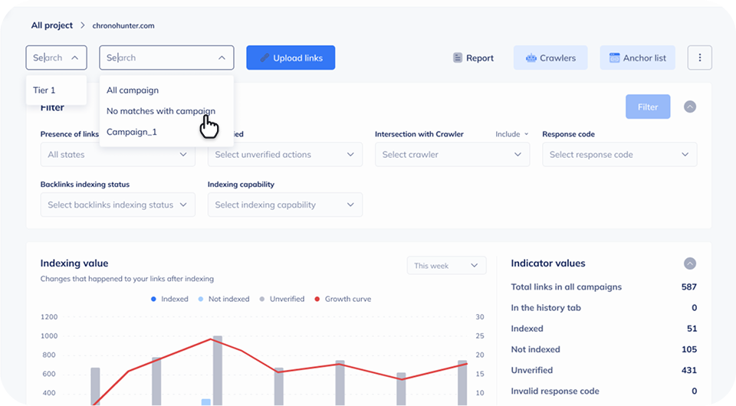736x406 pixels.
Task: Change the This week time range dropdown
Action: point(446,266)
